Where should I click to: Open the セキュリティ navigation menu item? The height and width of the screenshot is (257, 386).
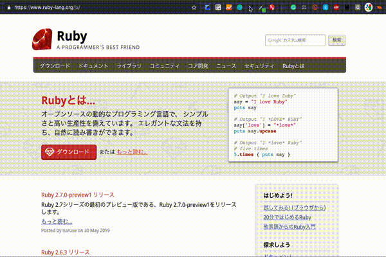[259, 66]
